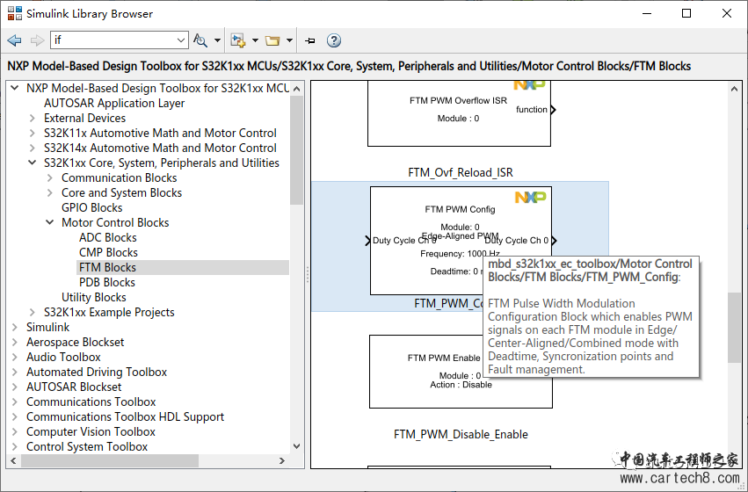
Task: Open the help question mark icon
Action: click(334, 40)
